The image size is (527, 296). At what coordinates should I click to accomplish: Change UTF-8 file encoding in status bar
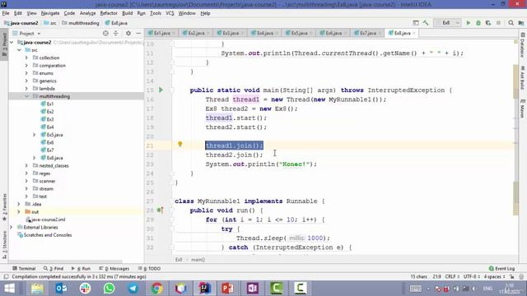coord(471,276)
